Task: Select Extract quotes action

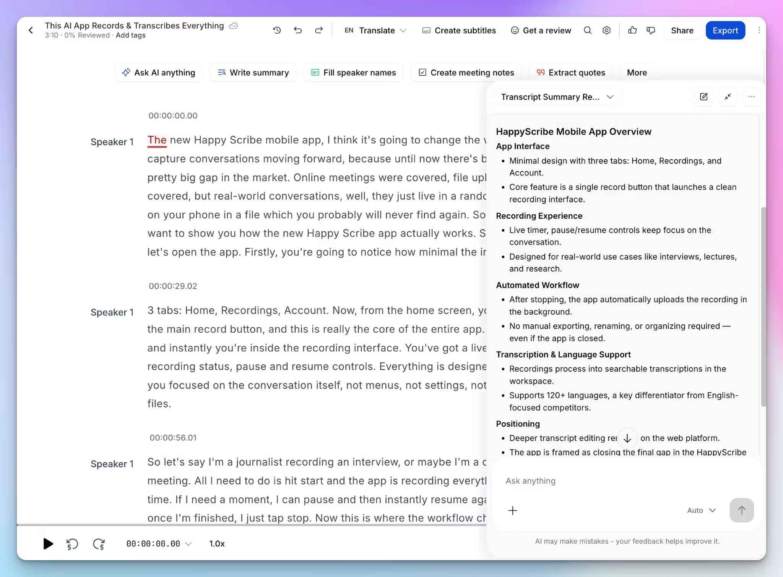Action: (571, 73)
